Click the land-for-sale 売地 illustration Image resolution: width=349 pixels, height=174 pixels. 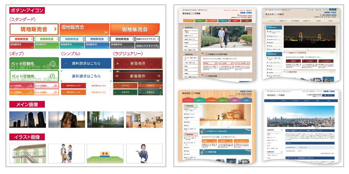tap(105, 153)
